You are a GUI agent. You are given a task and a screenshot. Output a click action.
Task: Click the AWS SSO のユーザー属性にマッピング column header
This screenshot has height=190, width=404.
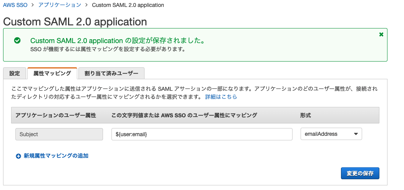point(184,115)
